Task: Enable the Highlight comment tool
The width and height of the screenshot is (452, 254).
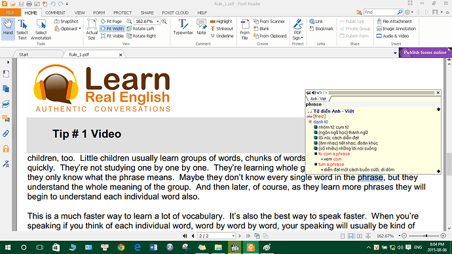Action: pyautogui.click(x=221, y=22)
